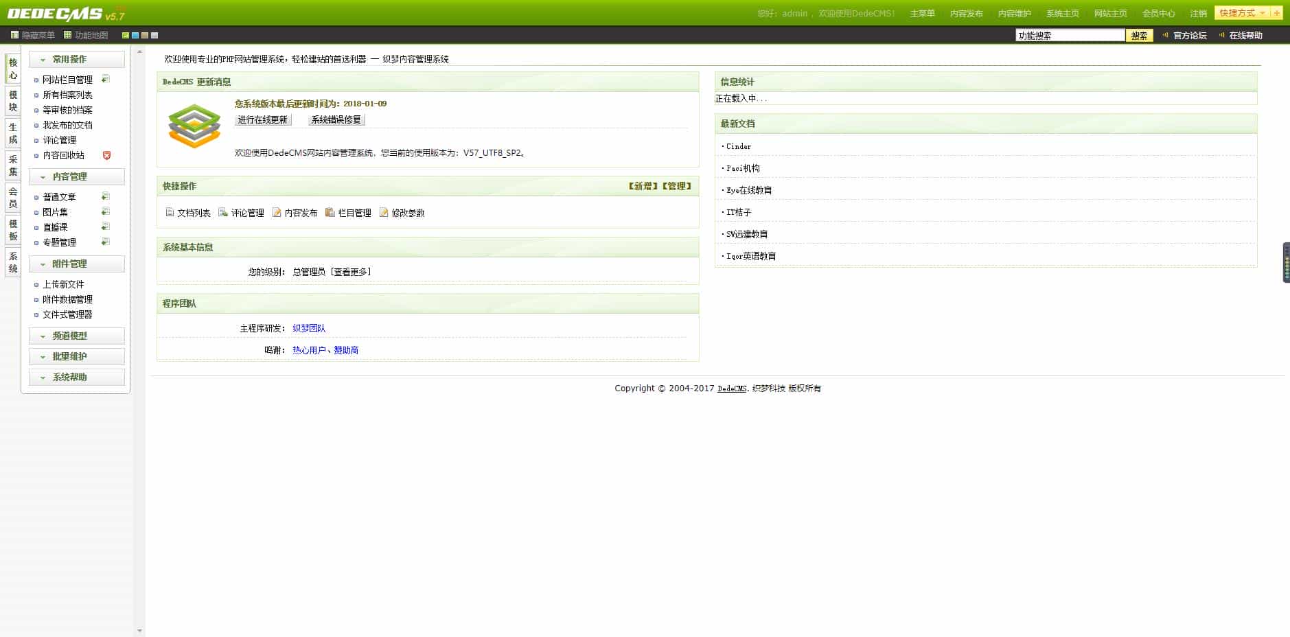The image size is (1290, 637).
Task: Click the add icon next to 图片集
Action: click(106, 211)
